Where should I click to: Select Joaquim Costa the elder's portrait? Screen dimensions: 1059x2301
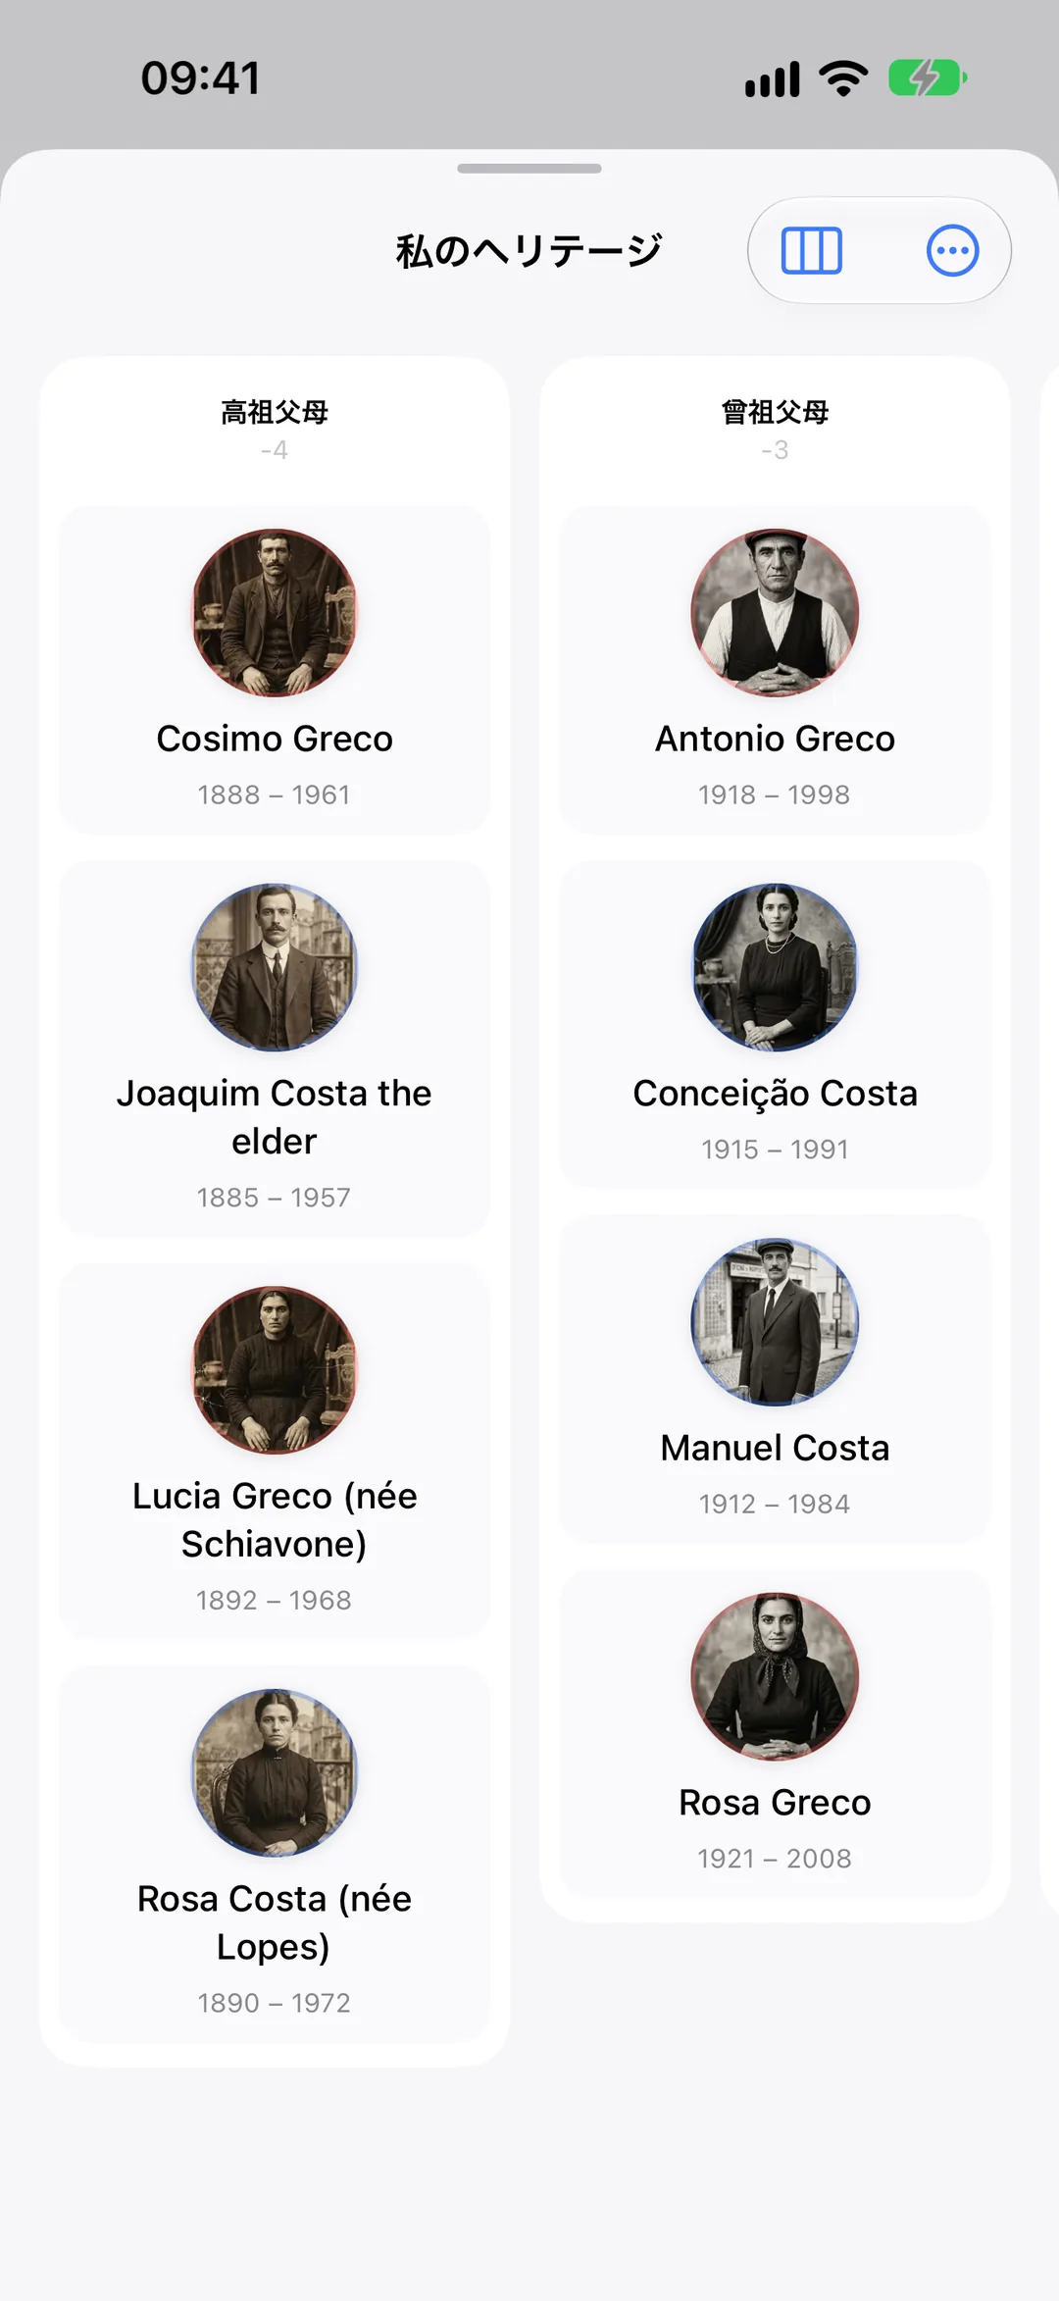point(275,967)
